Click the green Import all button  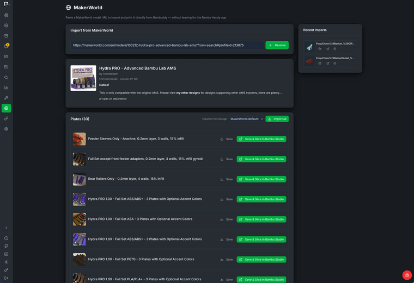click(x=277, y=119)
